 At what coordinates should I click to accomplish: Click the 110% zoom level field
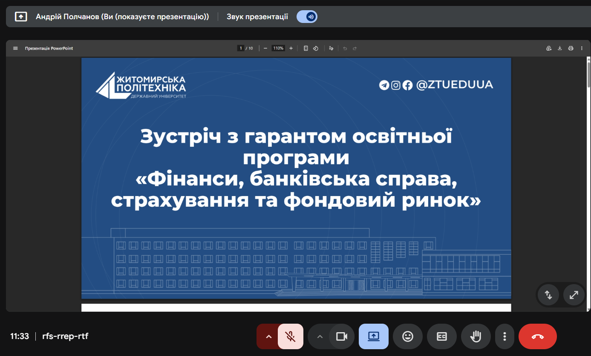(x=278, y=48)
